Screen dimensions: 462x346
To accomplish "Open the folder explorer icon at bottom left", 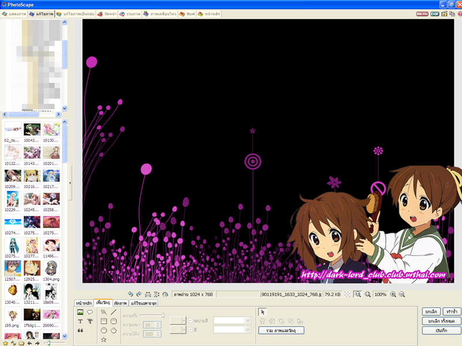I will pos(21,343).
